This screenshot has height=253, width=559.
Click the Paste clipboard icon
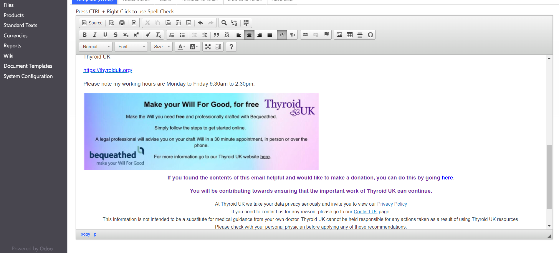pyautogui.click(x=168, y=23)
